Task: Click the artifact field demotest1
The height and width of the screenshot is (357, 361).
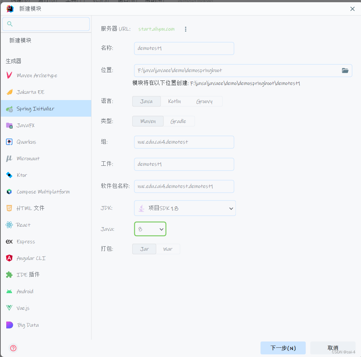Action: [x=184, y=164]
